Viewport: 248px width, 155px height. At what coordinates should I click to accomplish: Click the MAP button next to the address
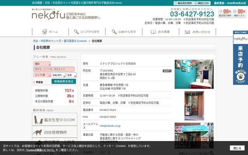(167, 71)
